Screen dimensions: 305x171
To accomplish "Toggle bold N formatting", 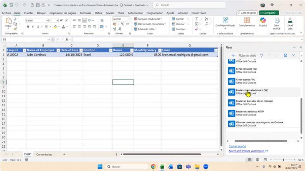I will pos(28,26).
